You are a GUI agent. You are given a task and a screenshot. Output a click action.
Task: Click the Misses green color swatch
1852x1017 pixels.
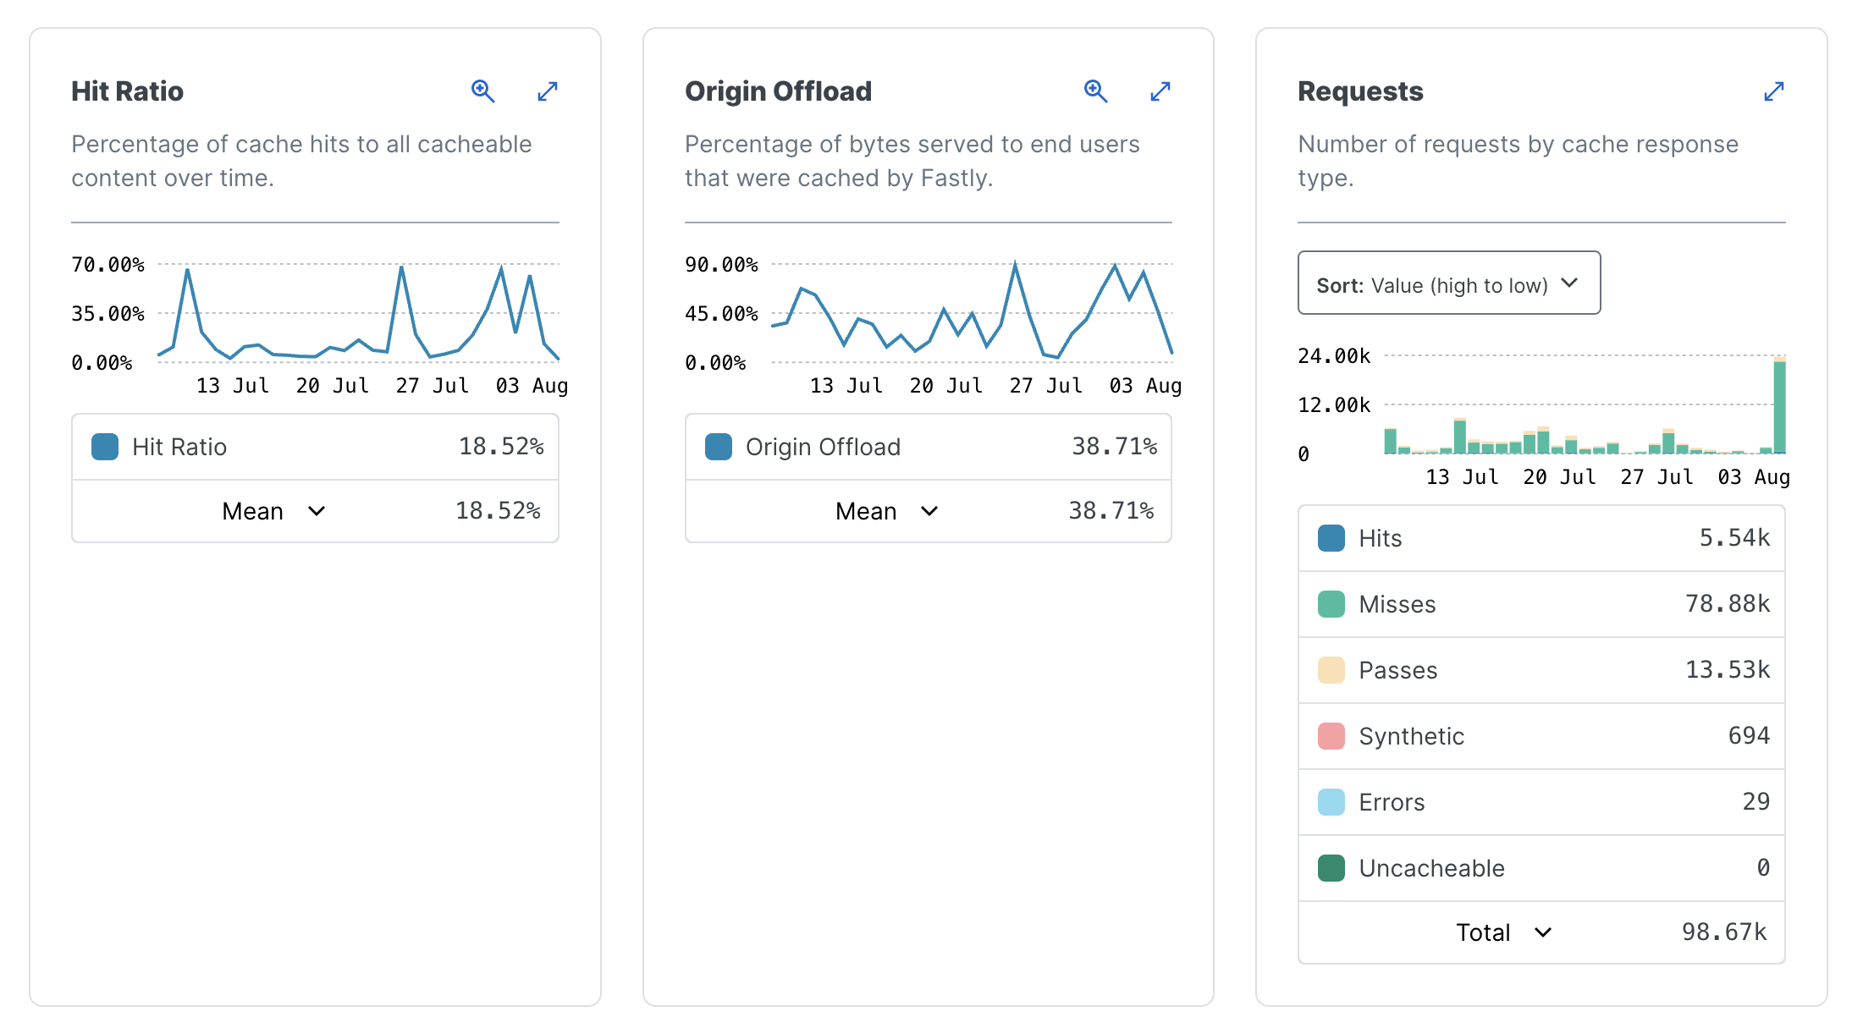pyautogui.click(x=1331, y=604)
